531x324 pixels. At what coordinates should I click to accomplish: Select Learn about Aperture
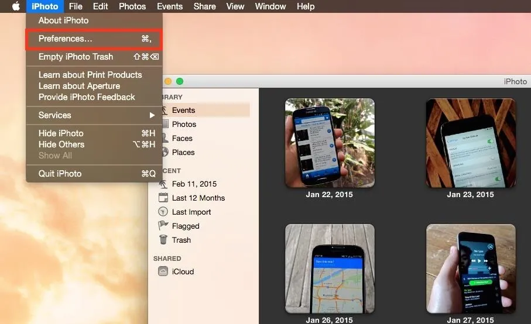tap(94, 86)
